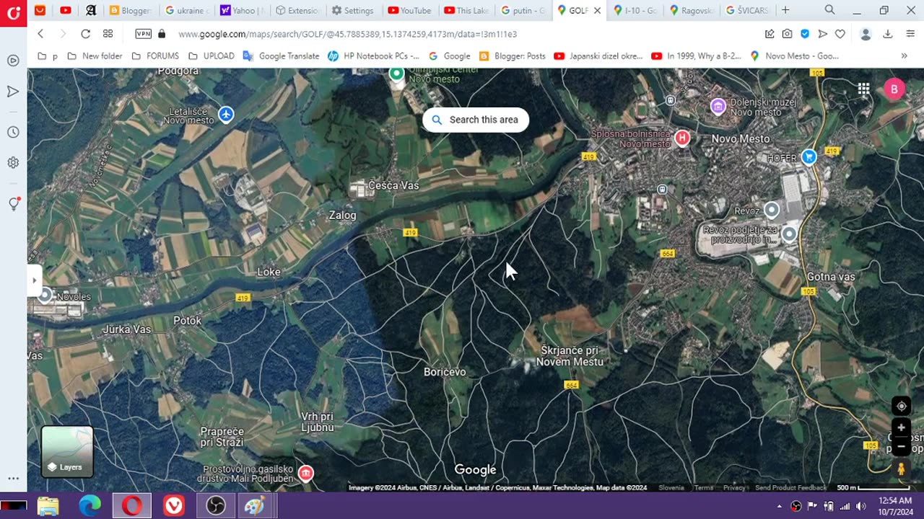Screen dimensions: 924x519
Task: Open the Speed Dial grid icon
Action: coord(108,34)
